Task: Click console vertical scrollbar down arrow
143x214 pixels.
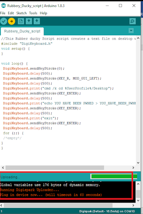Action: [x=138, y=200]
